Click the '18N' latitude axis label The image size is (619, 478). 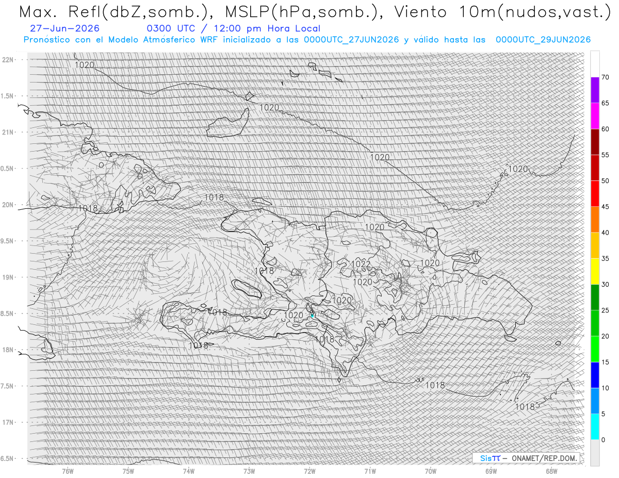coord(7,350)
